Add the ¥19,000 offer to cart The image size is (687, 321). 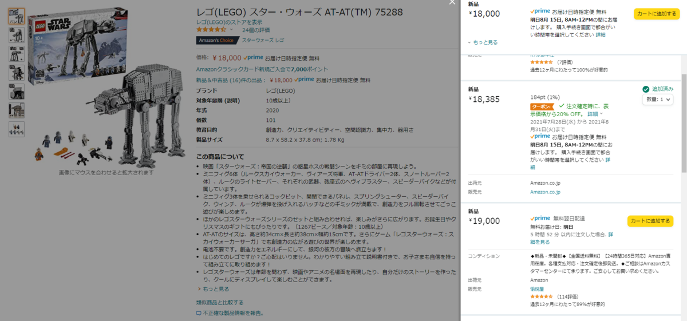(650, 221)
